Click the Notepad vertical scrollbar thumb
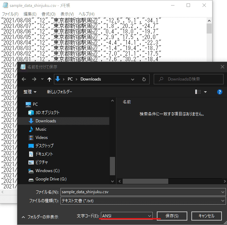The image size is (227, 225). coord(209,29)
